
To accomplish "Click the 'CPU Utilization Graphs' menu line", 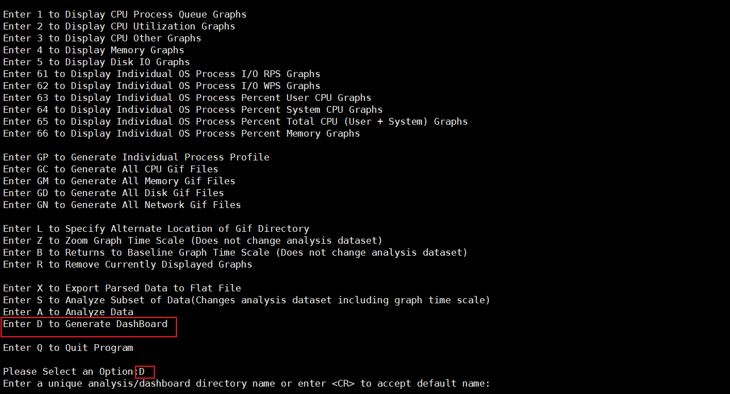I will point(119,26).
